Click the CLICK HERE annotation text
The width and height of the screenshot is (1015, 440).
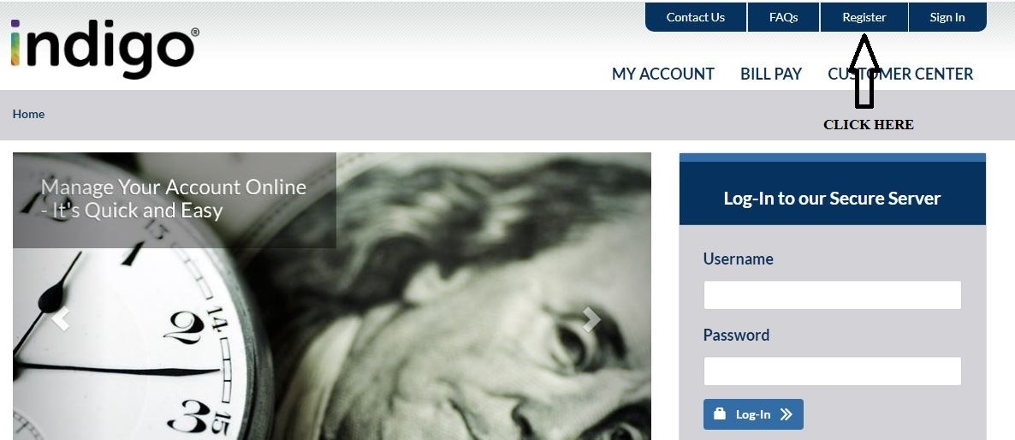click(x=868, y=125)
